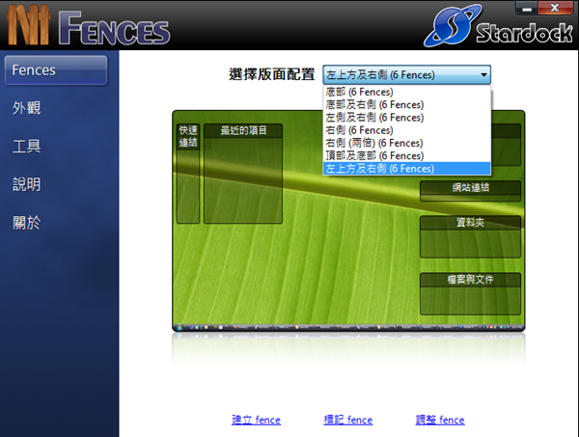
Task: Switch to the 外觀 section
Action: (27, 108)
